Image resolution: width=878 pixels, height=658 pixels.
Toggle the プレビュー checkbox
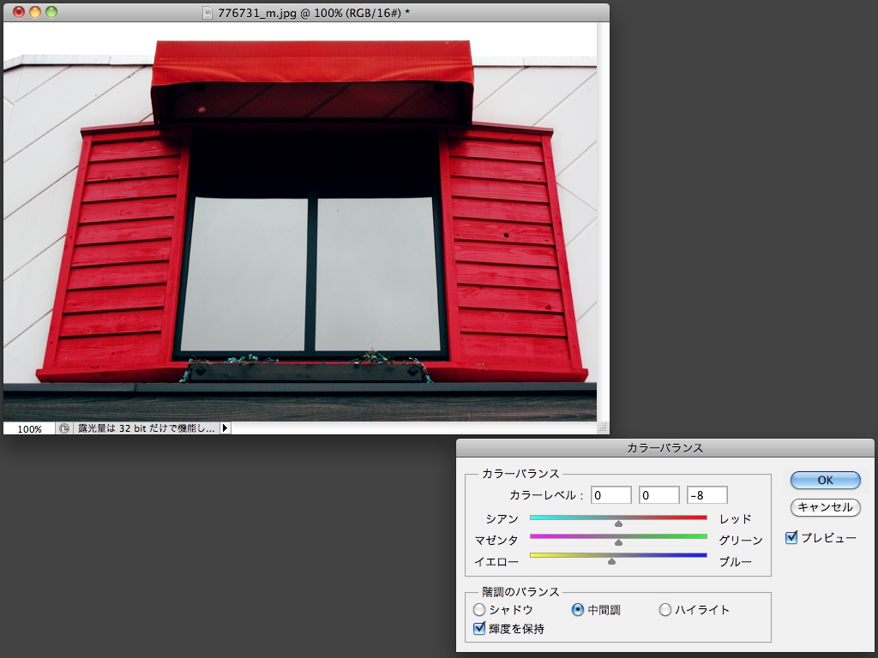tap(791, 538)
